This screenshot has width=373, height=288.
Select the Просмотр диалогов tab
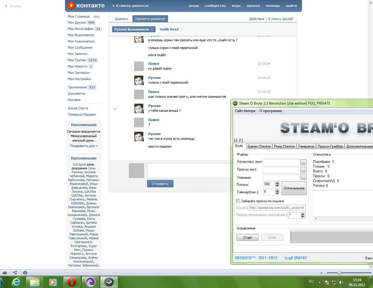(x=150, y=19)
